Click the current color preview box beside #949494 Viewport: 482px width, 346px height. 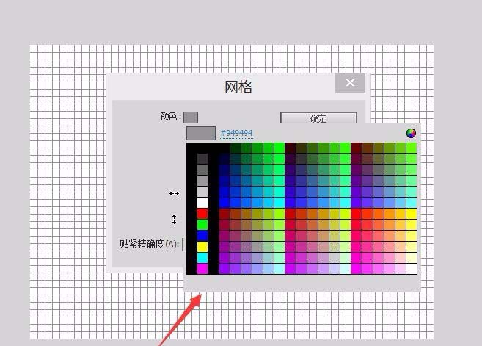pyautogui.click(x=201, y=133)
